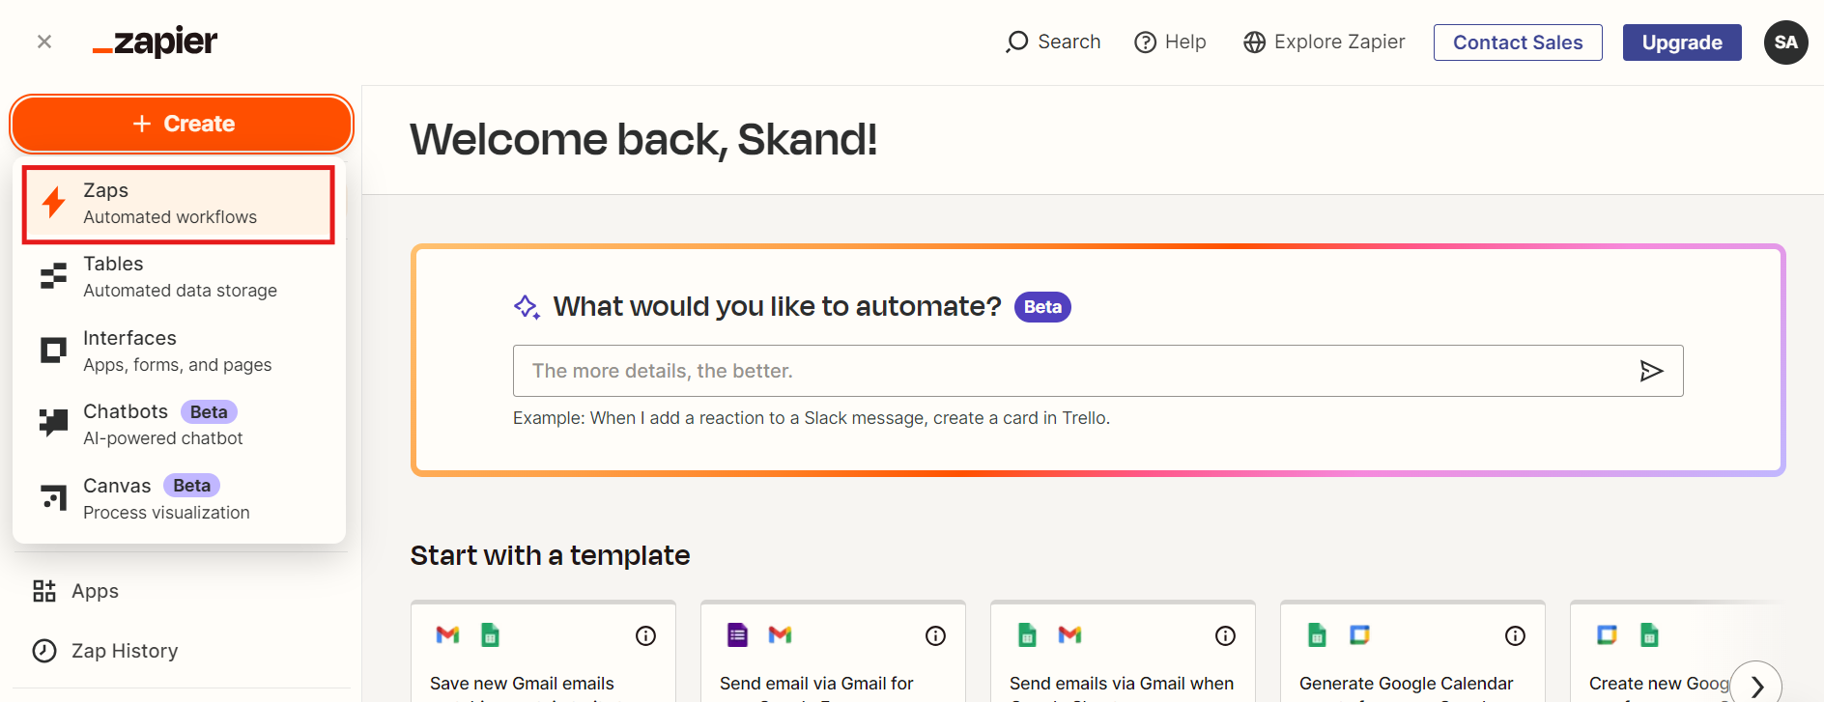Click the Google Forms icon on second template card
The image size is (1824, 702).
737,634
